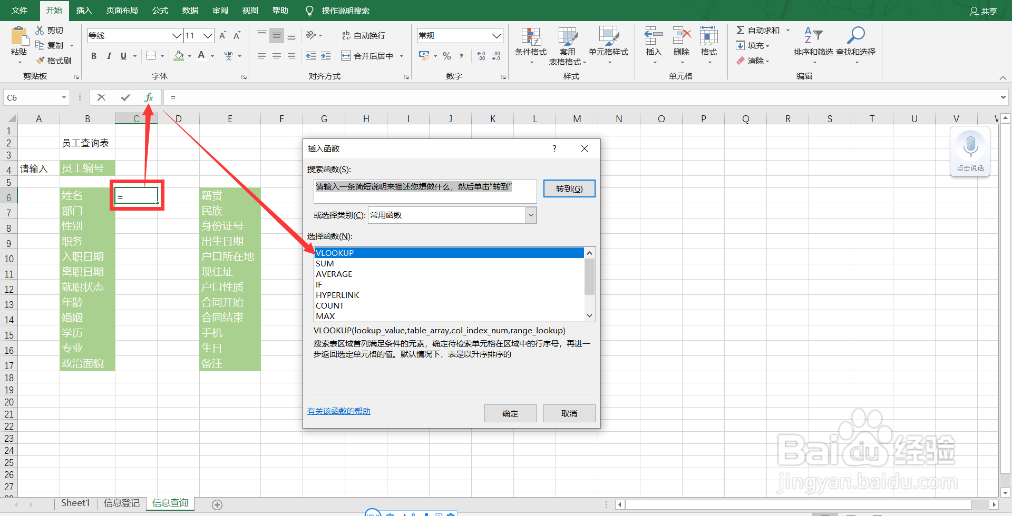The width and height of the screenshot is (1012, 516).
Task: Open the number format dropdown
Action: coord(495,35)
